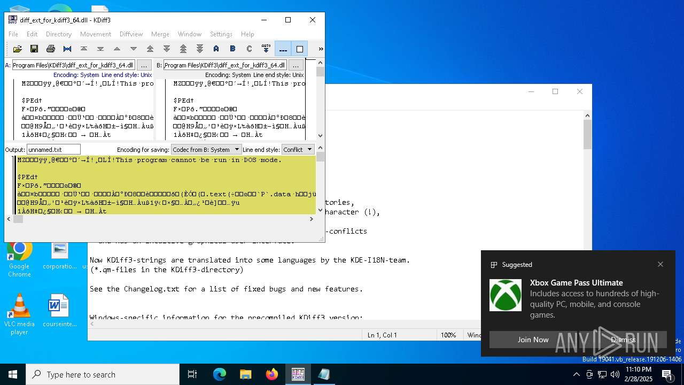This screenshot has width=684, height=385.
Task: Expand the toolbar overflow chevron
Action: click(321, 49)
